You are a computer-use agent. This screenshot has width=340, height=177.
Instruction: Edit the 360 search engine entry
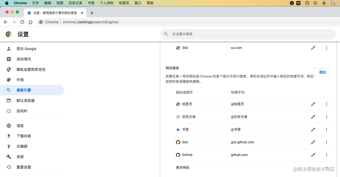[x=313, y=48]
